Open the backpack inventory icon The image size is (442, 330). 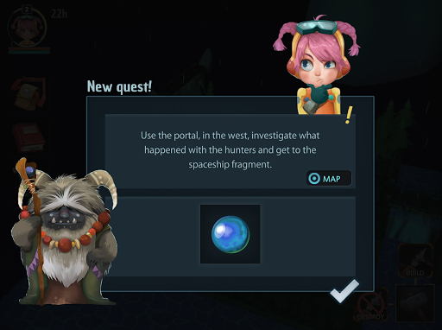(28, 93)
